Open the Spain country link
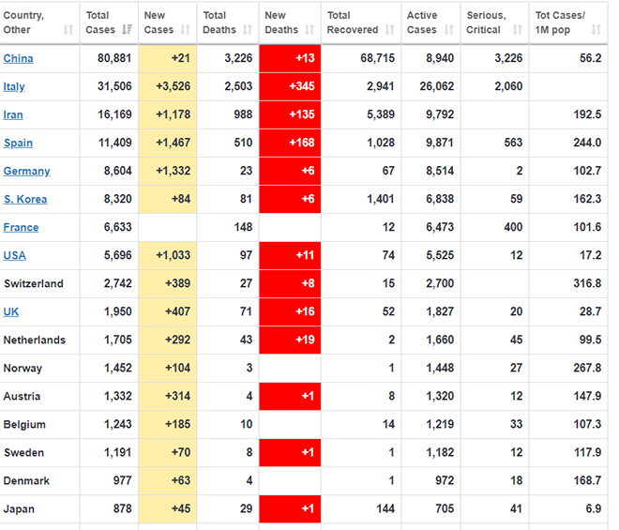The image size is (619, 530). [x=18, y=143]
